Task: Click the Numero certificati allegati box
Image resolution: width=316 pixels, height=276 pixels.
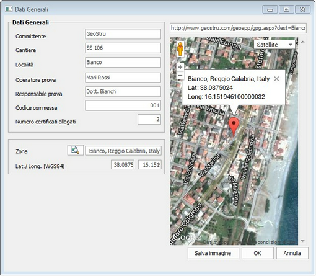Action: click(x=149, y=119)
